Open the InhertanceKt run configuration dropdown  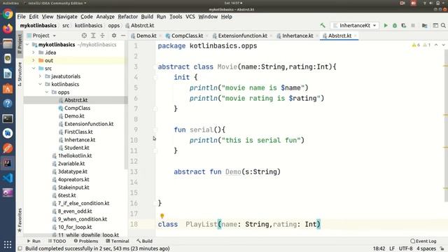tap(355, 25)
